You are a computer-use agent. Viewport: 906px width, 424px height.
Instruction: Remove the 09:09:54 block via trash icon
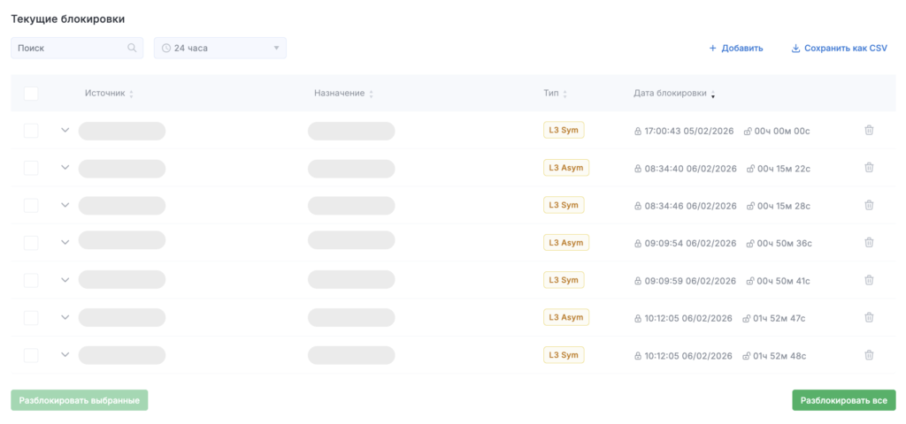tap(868, 243)
